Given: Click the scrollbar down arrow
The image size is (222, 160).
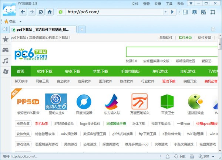Looking at the screenshot, I should (220, 151).
